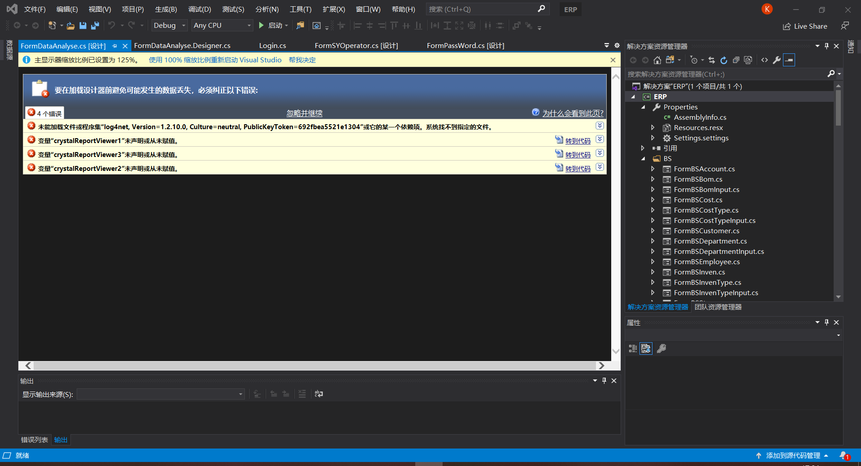Click the 忽略并继续 link
This screenshot has width=861, height=466.
point(304,113)
